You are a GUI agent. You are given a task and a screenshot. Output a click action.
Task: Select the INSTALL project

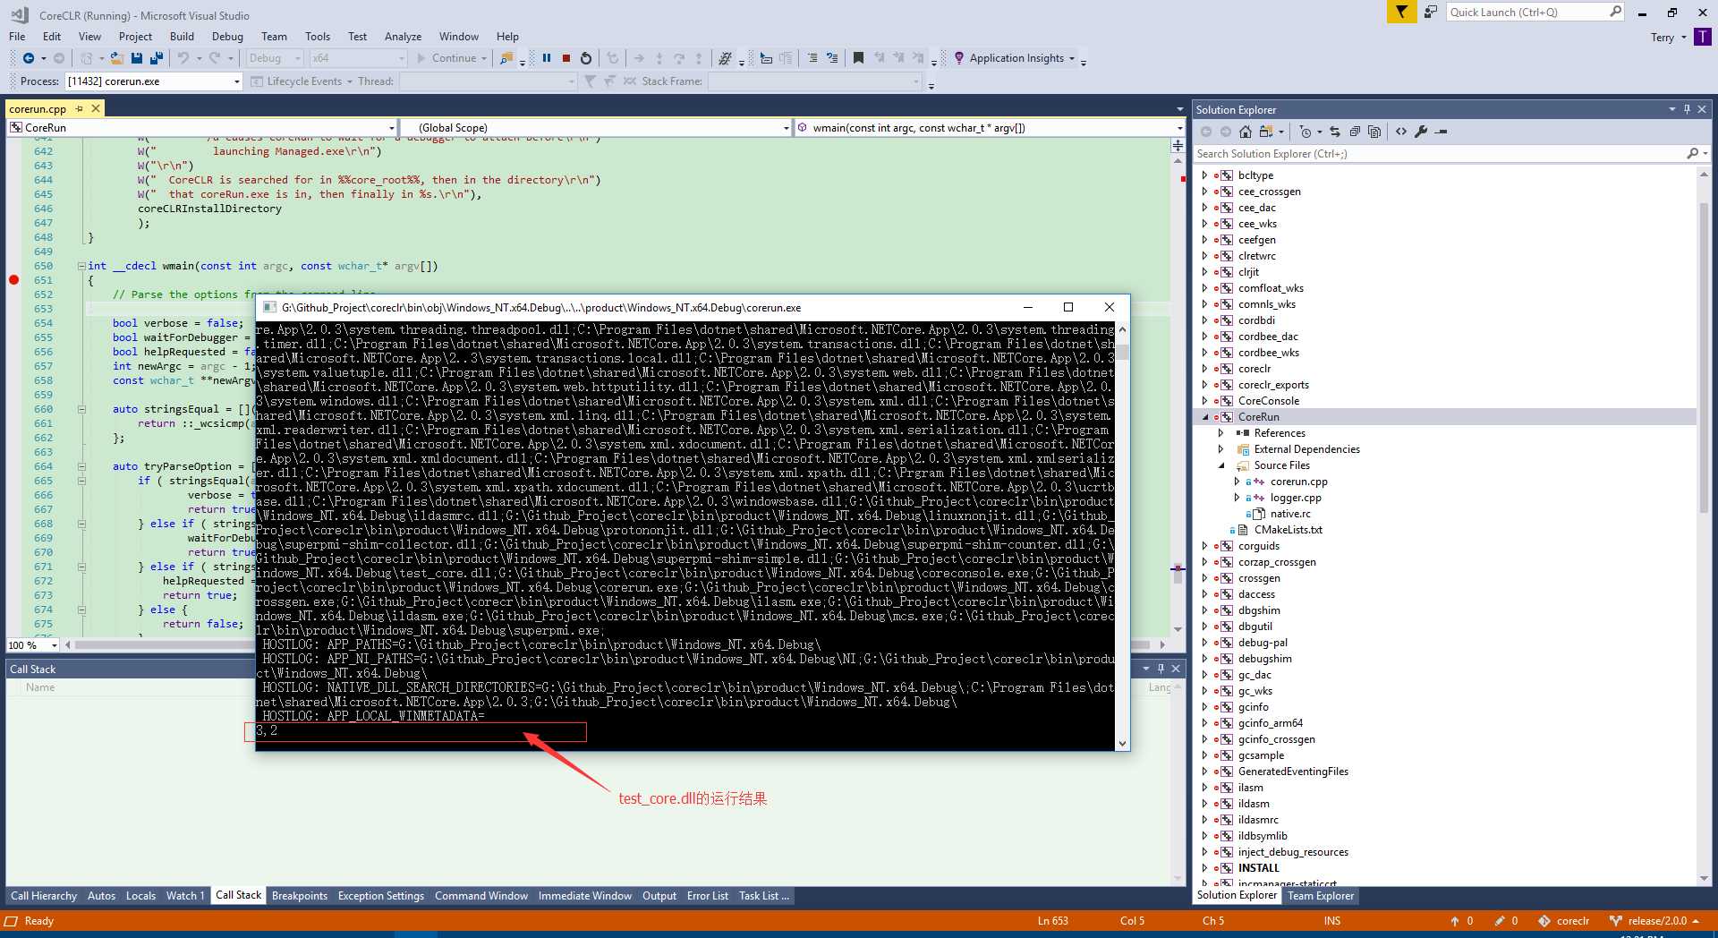(1258, 868)
